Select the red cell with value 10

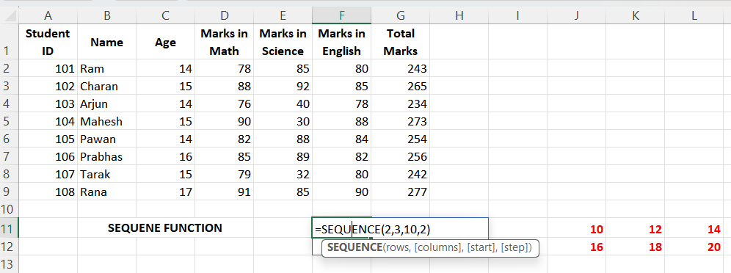(x=577, y=227)
